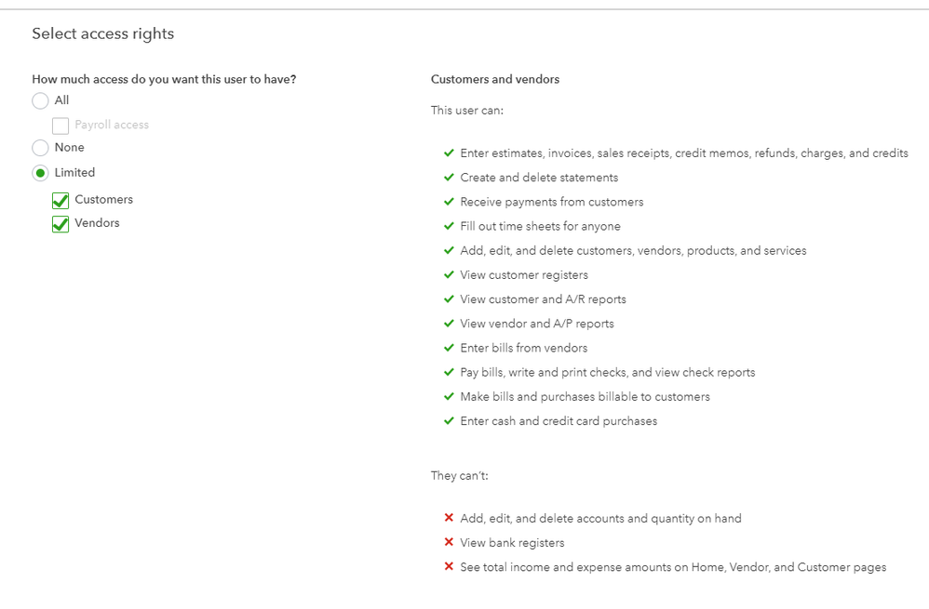Click green checkmark beside Receive payments from customers

[449, 202]
